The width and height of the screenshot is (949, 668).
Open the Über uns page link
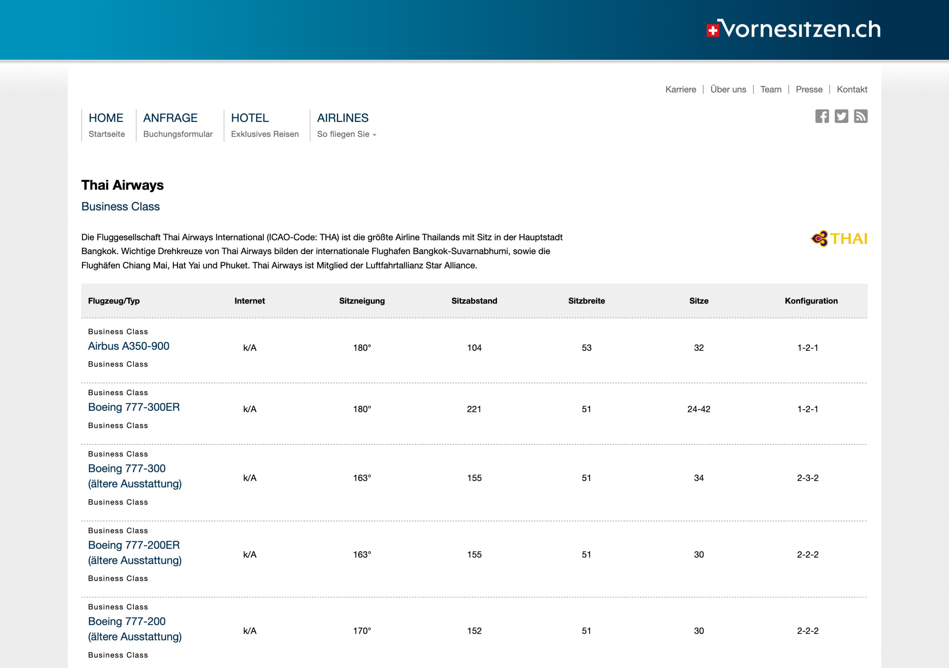coord(728,89)
